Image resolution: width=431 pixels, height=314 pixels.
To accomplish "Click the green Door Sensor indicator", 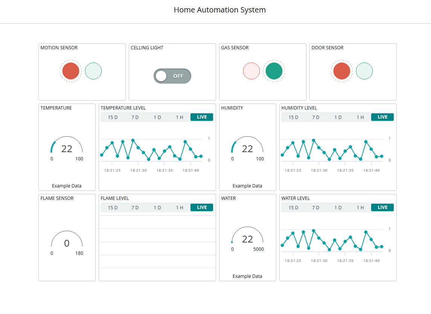I will 364,71.
